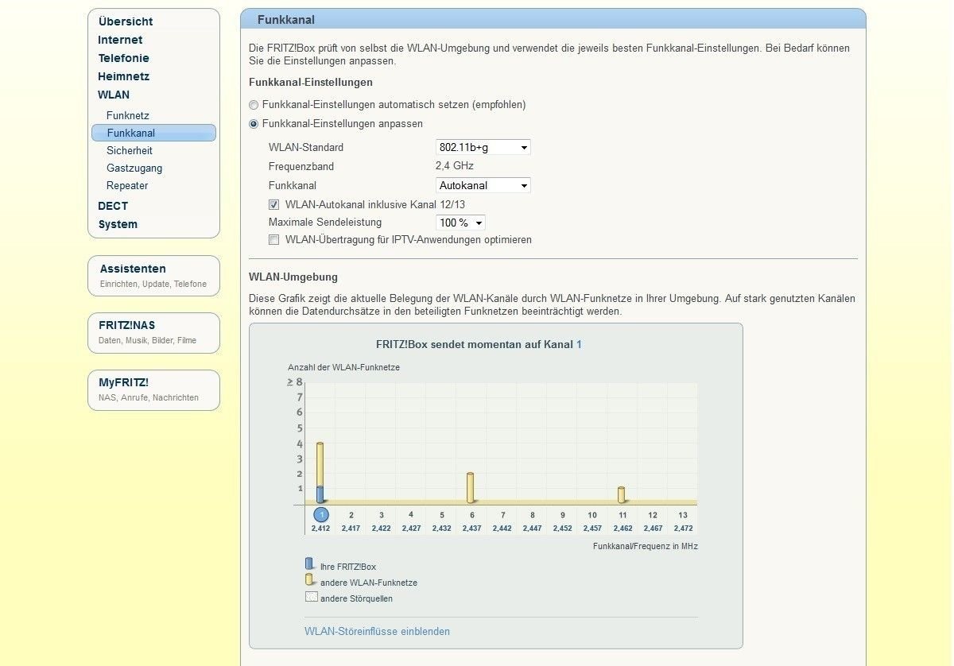
Task: Select Funkkanal-Einstellungen anpassen radio button
Action: [x=254, y=124]
